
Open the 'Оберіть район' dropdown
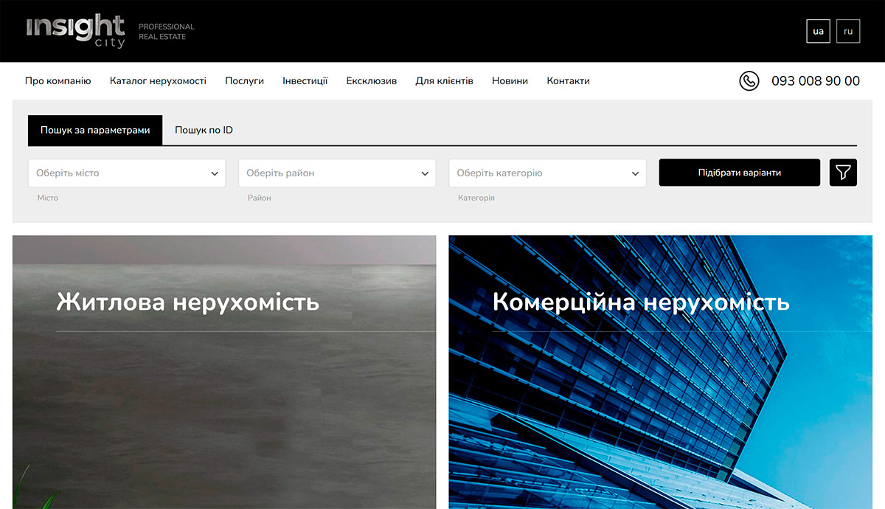click(x=337, y=173)
